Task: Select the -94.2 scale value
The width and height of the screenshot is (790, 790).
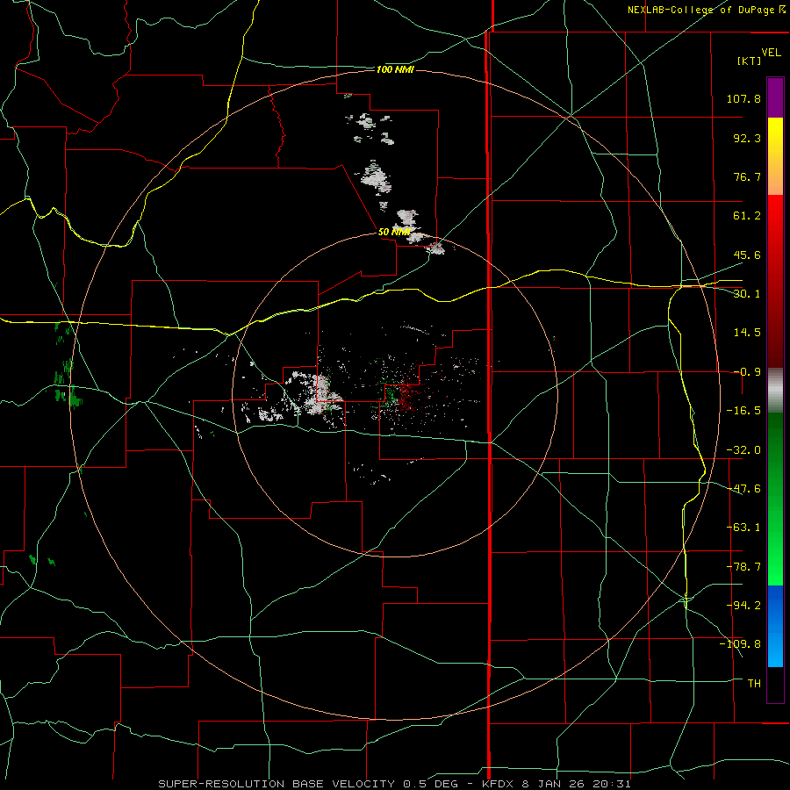Action: [x=743, y=606]
